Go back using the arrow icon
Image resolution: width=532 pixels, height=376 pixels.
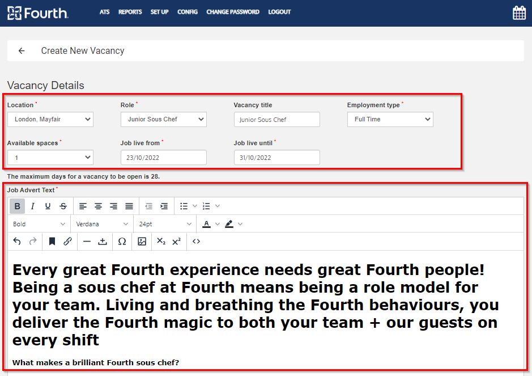pos(22,51)
